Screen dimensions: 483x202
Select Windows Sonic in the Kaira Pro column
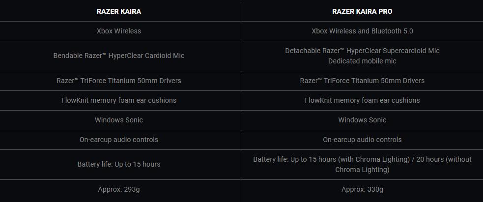(x=362, y=120)
